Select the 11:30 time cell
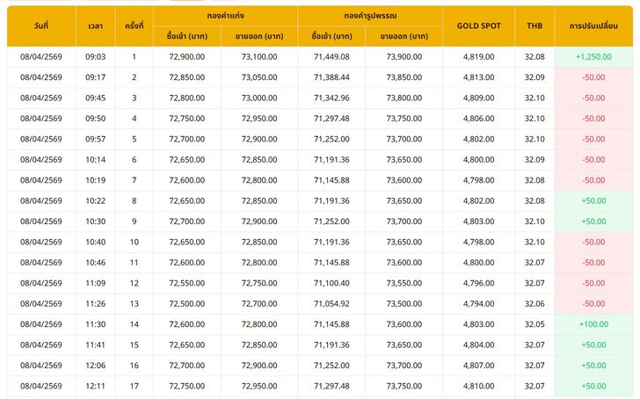 [x=96, y=324]
